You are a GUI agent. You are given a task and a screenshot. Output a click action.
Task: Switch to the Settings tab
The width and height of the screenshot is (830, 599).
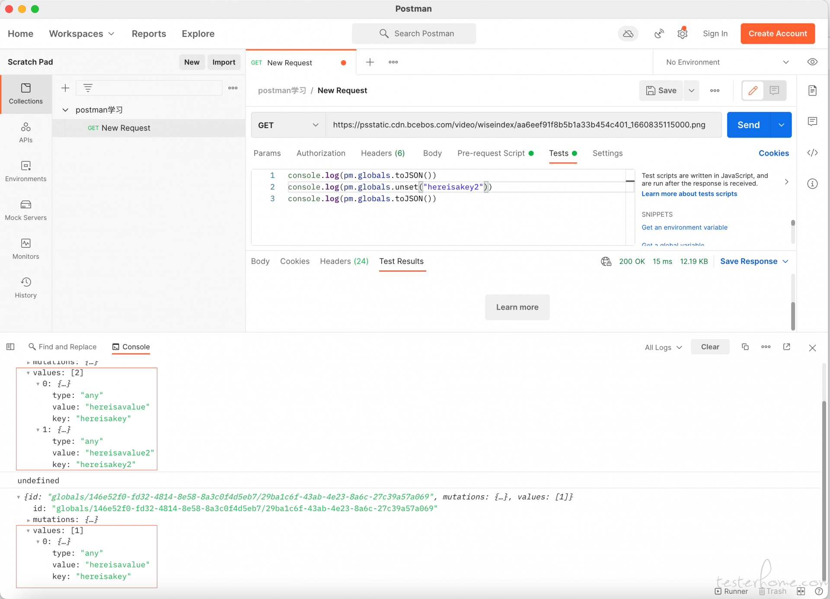pyautogui.click(x=607, y=153)
